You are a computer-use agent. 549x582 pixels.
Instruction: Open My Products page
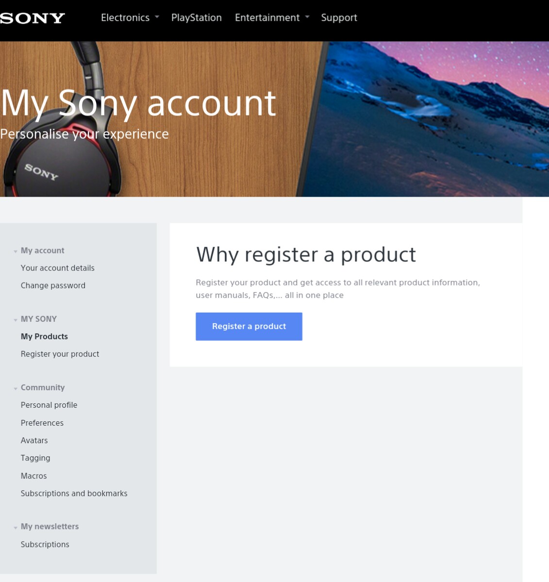coord(44,336)
